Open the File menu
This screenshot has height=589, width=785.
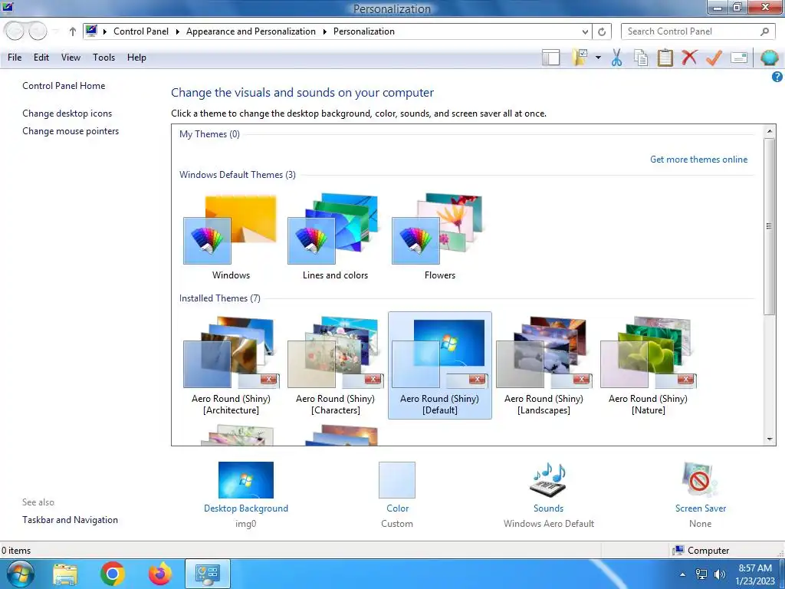coord(15,58)
